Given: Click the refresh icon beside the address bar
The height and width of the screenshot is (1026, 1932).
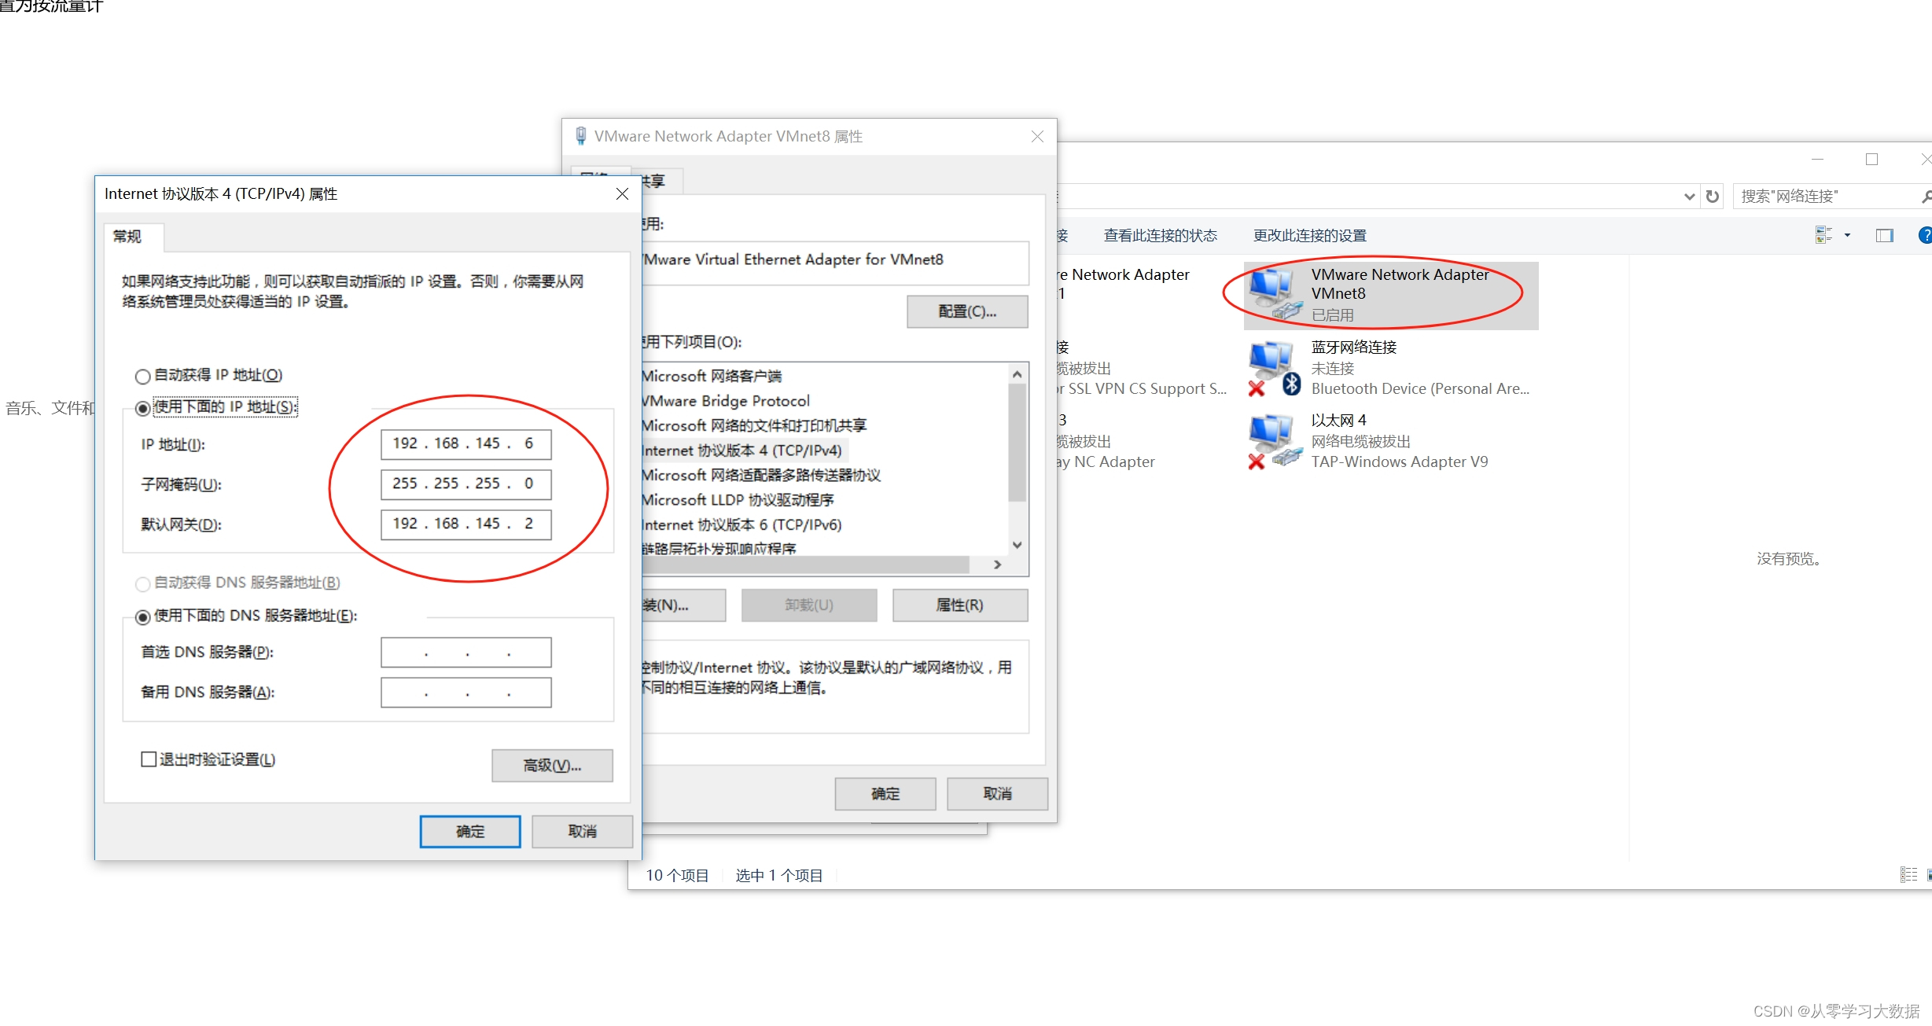Looking at the screenshot, I should pos(1713,197).
